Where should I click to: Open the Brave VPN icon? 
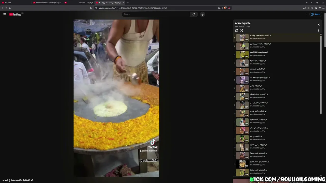(x=320, y=8)
